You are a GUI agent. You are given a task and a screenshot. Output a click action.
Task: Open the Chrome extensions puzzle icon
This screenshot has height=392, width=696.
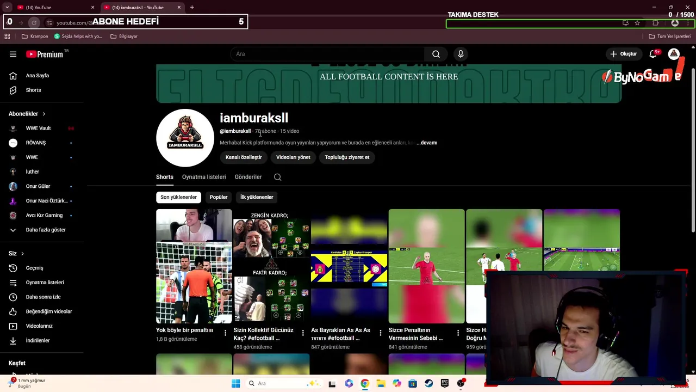(x=655, y=23)
